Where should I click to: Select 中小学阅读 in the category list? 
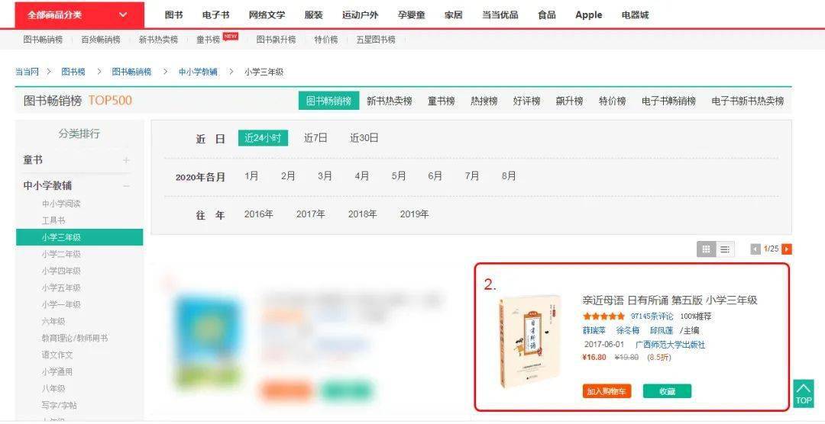(x=61, y=204)
